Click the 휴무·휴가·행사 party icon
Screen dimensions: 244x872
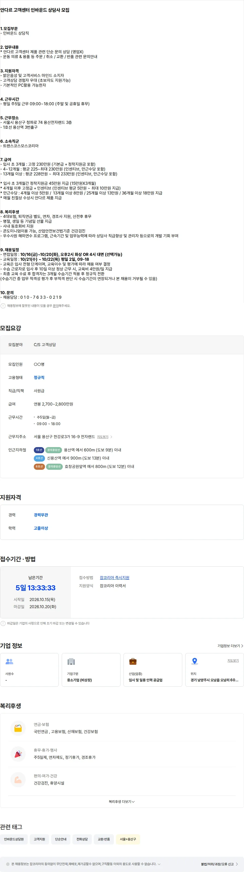18,754
